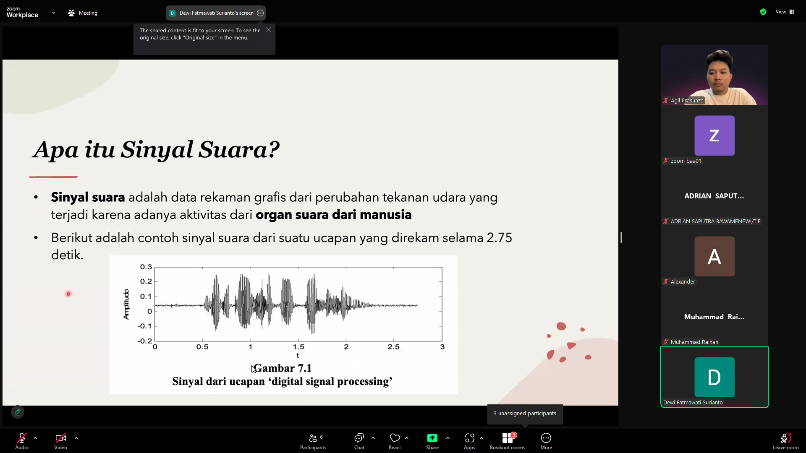The width and height of the screenshot is (806, 453).
Task: Expand apps options arrow
Action: click(482, 438)
